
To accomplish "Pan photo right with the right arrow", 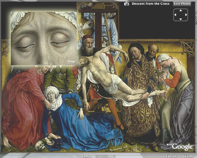I will tap(186, 15).
